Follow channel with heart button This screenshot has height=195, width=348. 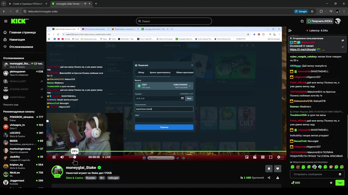(x=278, y=168)
